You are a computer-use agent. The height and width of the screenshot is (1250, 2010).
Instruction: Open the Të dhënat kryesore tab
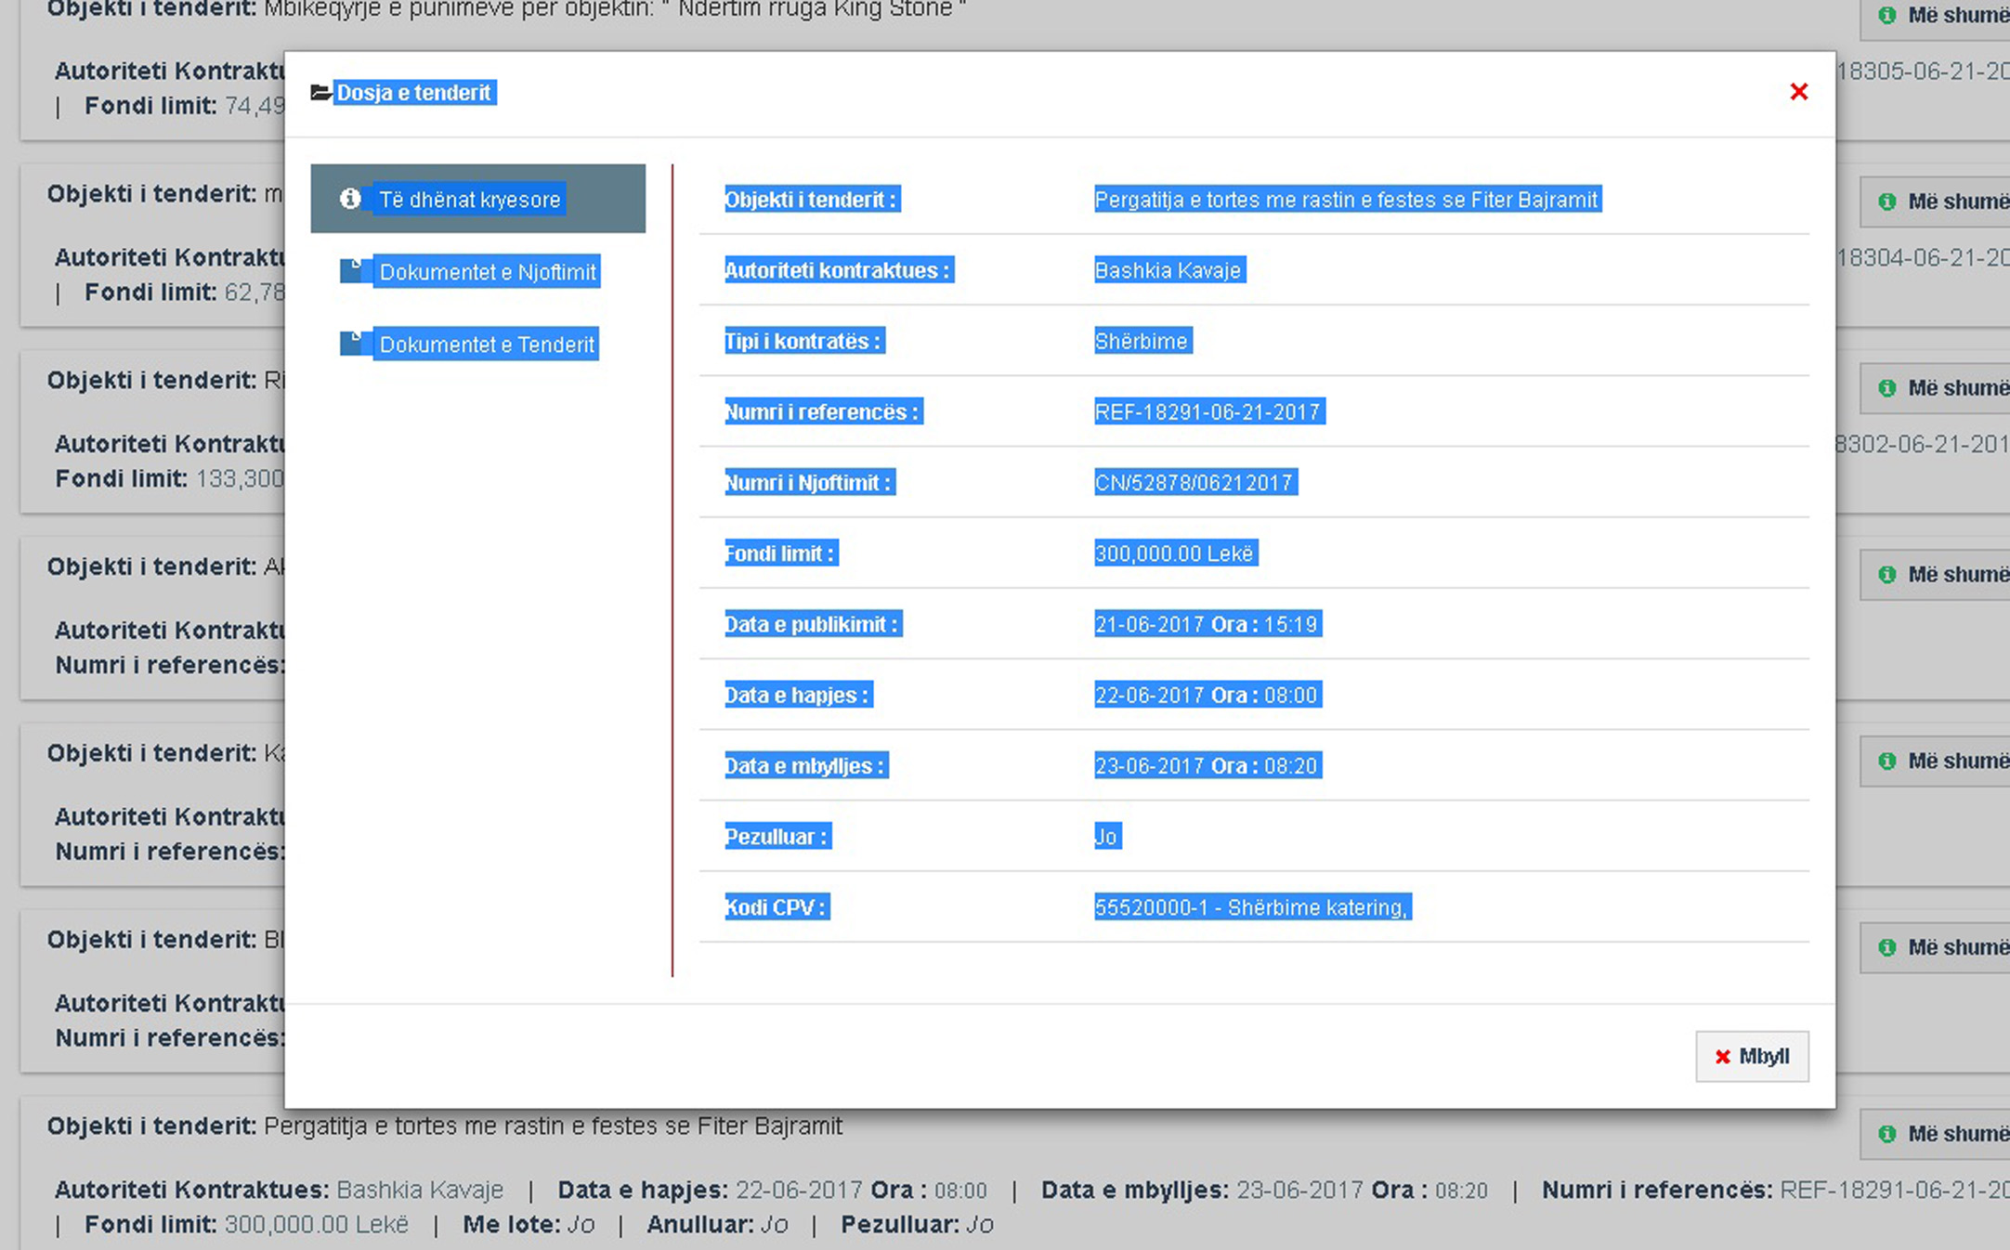point(470,200)
